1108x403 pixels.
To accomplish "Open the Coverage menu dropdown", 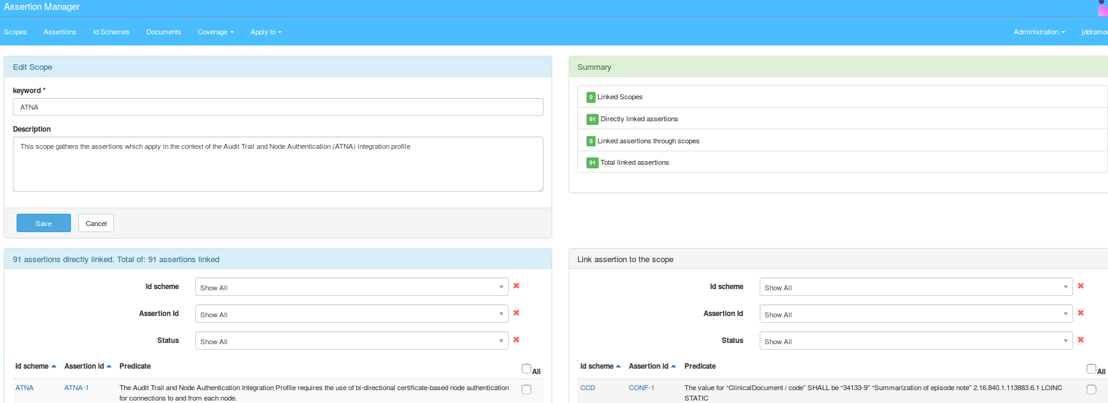I will [x=215, y=32].
